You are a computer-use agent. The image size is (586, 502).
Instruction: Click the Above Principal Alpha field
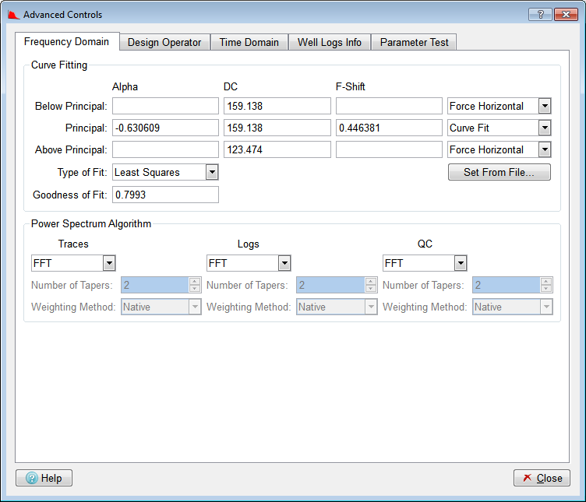point(165,149)
